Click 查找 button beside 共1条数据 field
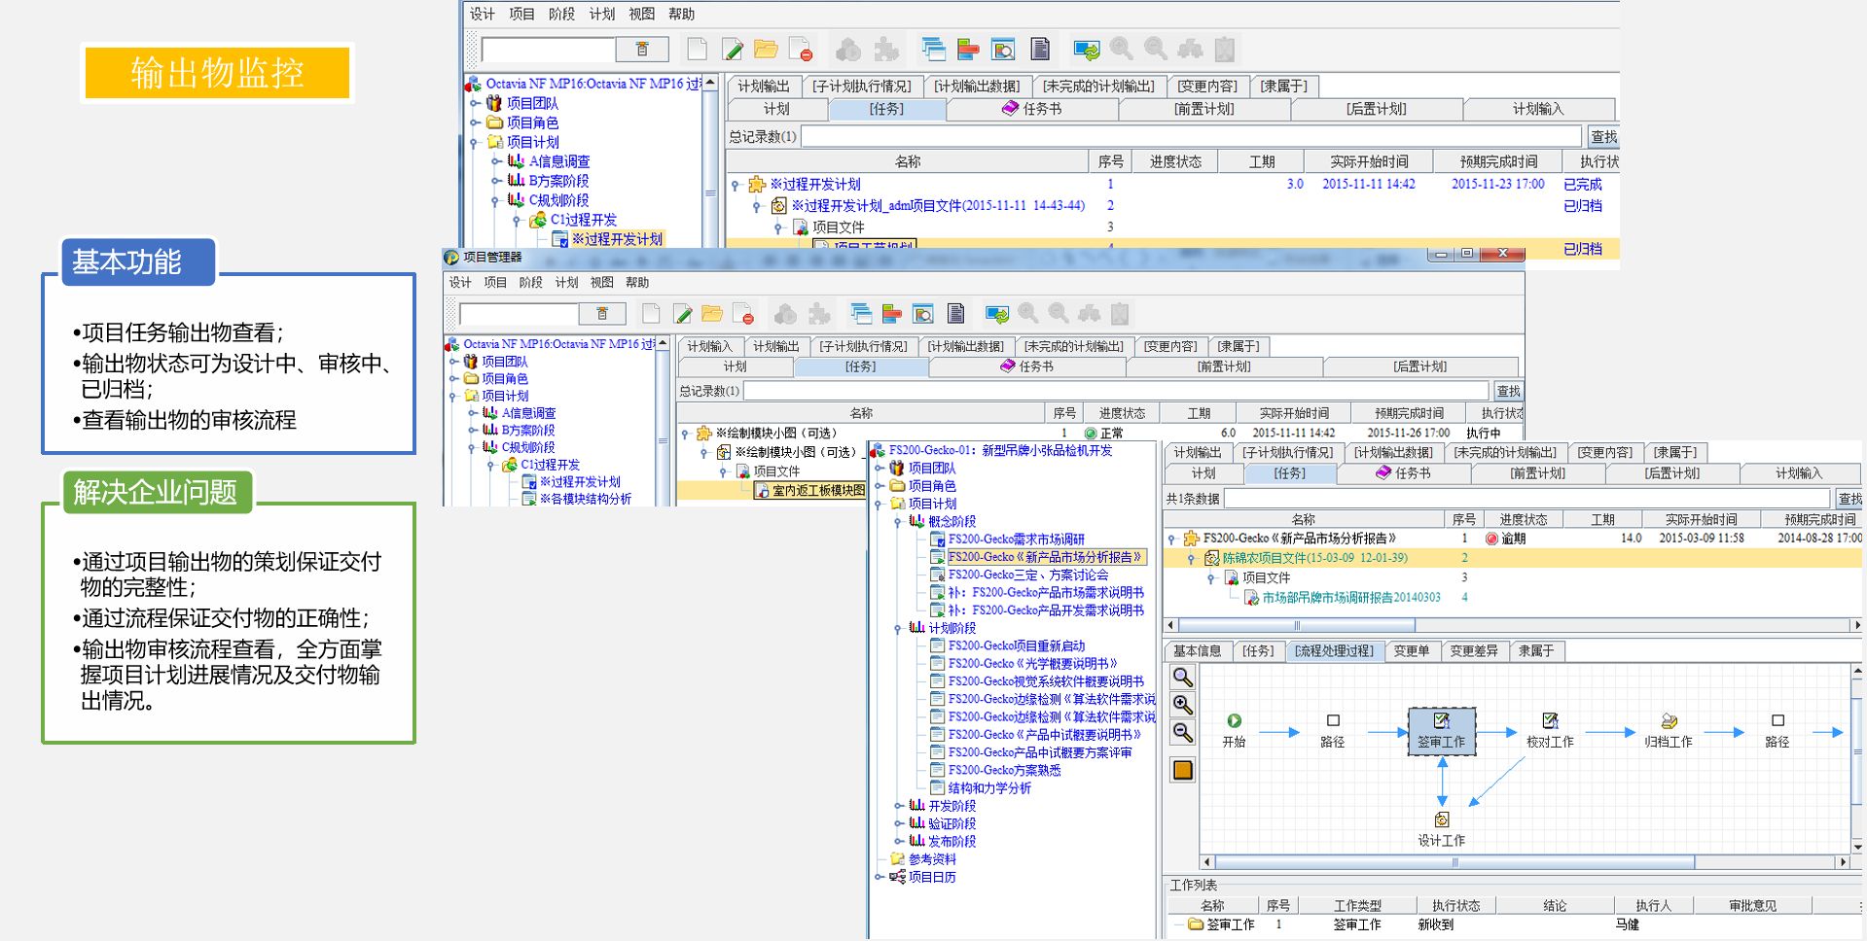The width and height of the screenshot is (1867, 941). pyautogui.click(x=1849, y=499)
